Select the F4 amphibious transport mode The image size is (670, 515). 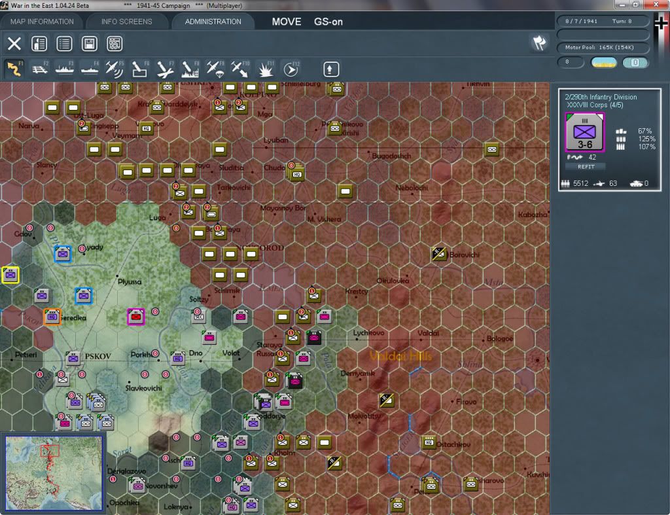[90, 69]
